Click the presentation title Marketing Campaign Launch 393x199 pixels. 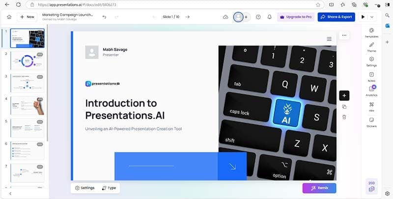pos(67,15)
